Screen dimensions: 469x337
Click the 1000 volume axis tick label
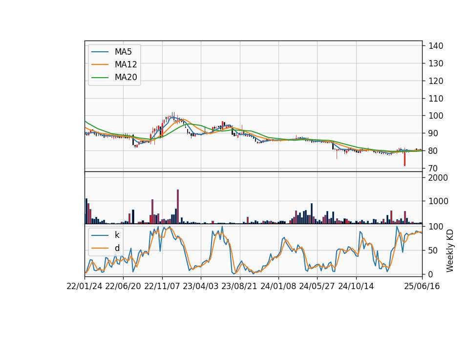[x=438, y=201]
